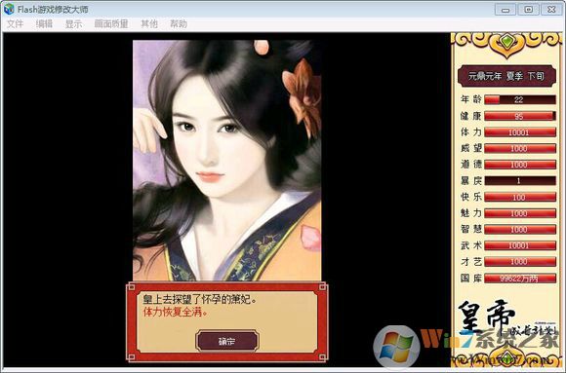Confirm the dialog with 确定 button
The width and height of the screenshot is (566, 373).
[227, 341]
